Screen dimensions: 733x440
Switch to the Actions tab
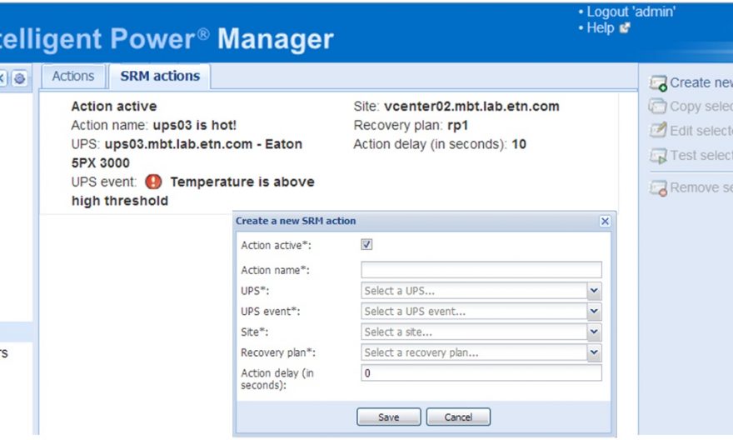coord(73,76)
